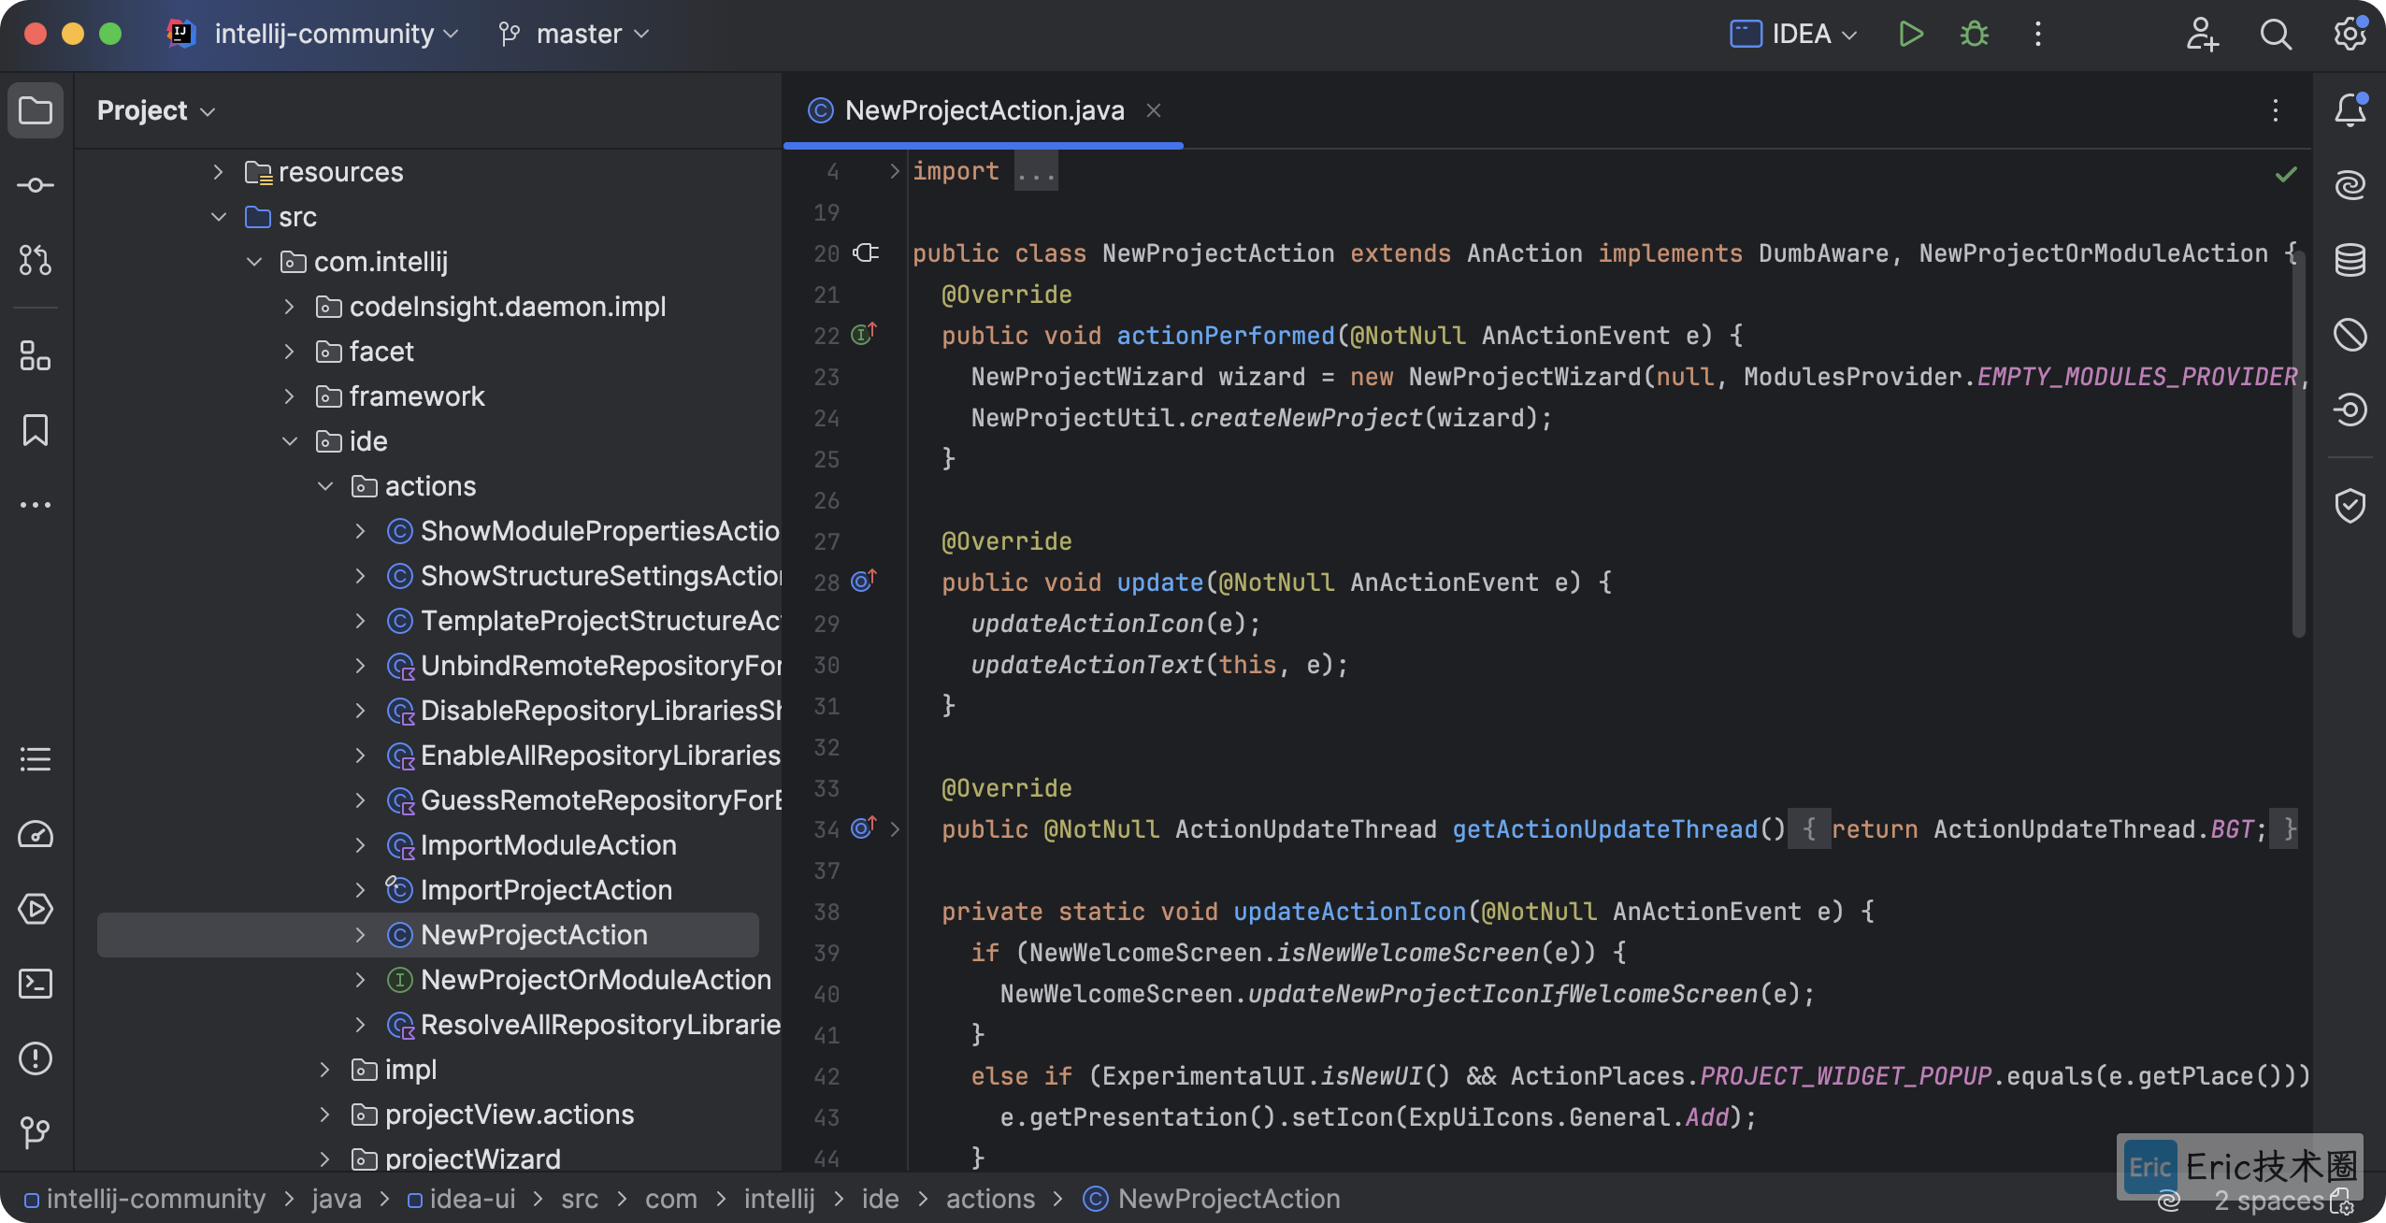This screenshot has width=2386, height=1223.
Task: Collapse the com.intellij package
Action: pos(253,262)
